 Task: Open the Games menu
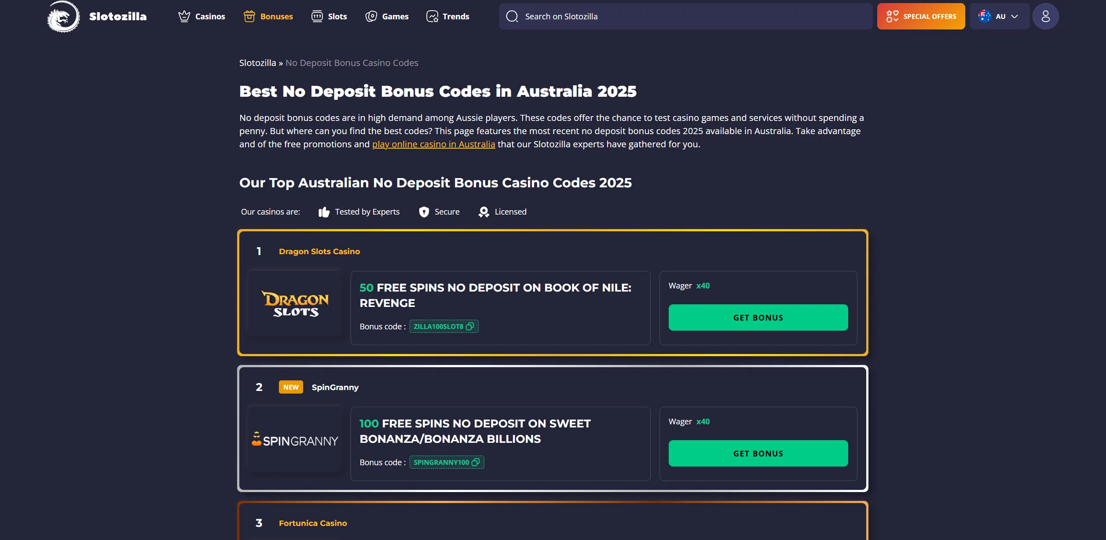tap(387, 16)
